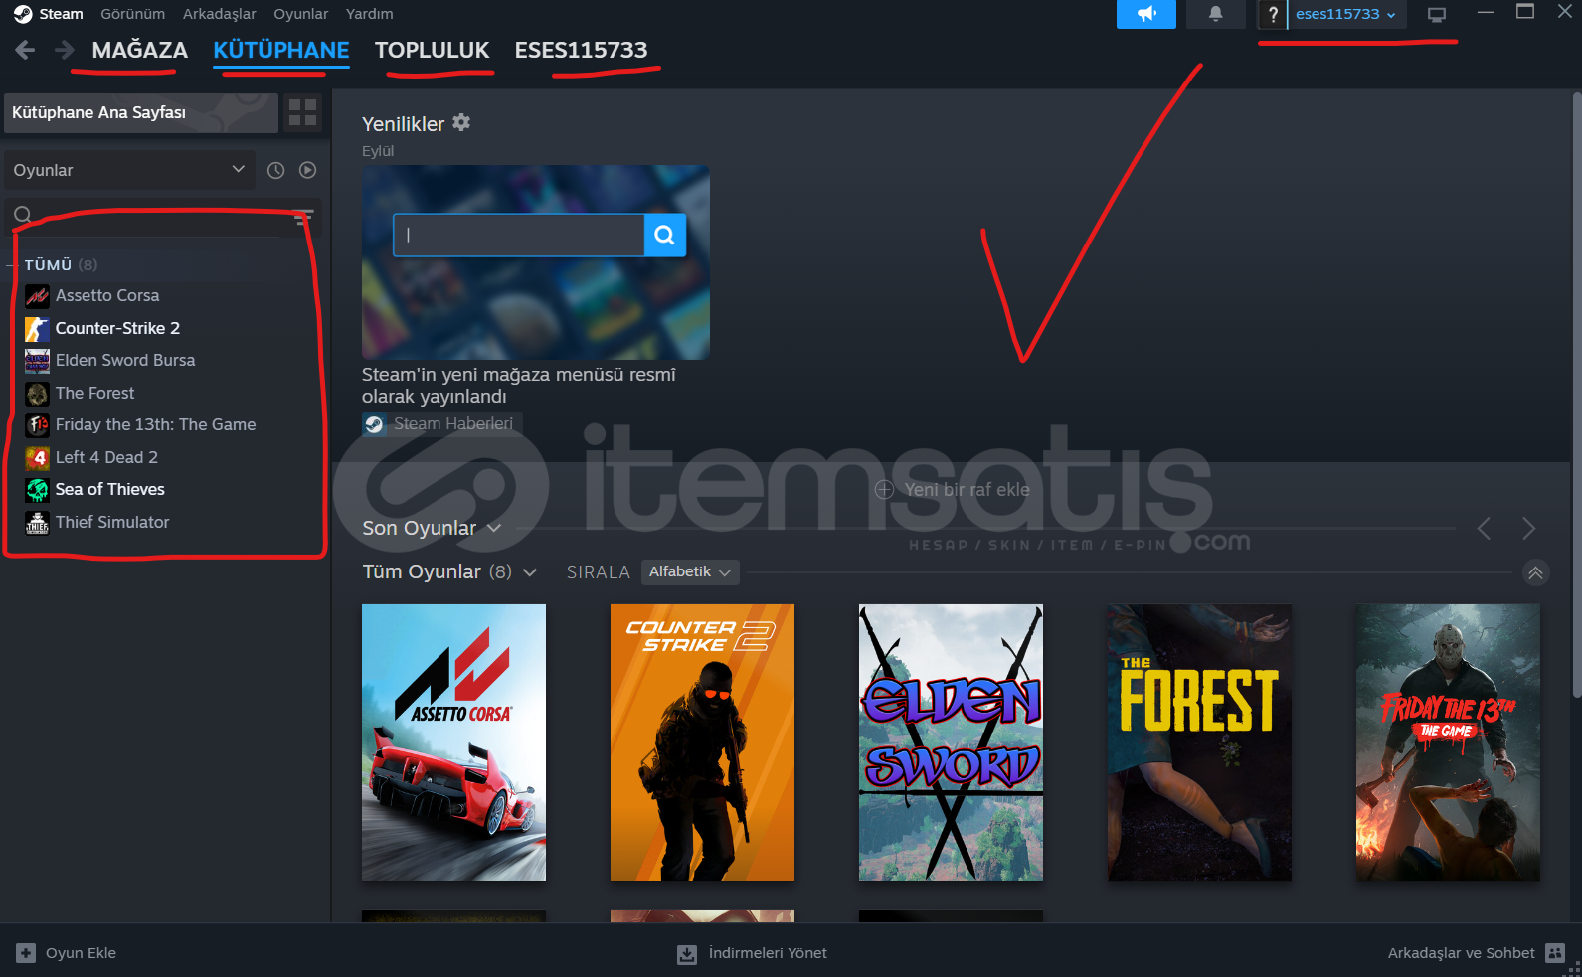Open the Oyunlar filter dropdown
The width and height of the screenshot is (1582, 977).
coord(129,170)
